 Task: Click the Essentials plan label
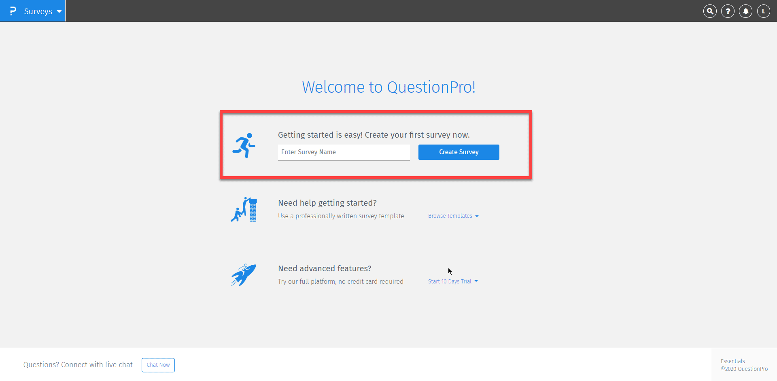(x=732, y=361)
